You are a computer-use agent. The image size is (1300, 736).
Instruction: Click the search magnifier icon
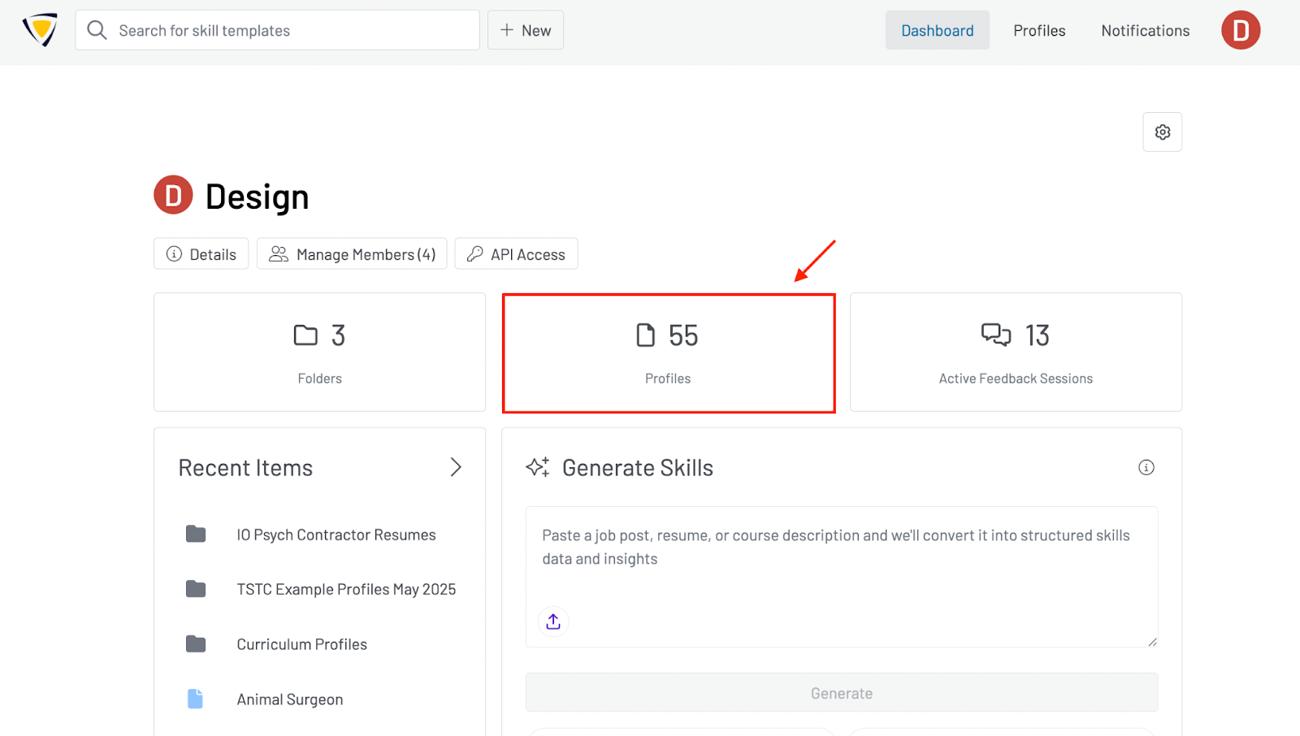click(x=97, y=30)
